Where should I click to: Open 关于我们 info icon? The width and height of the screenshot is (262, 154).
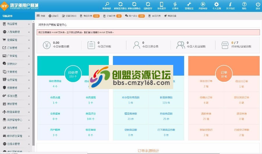click(x=230, y=4)
